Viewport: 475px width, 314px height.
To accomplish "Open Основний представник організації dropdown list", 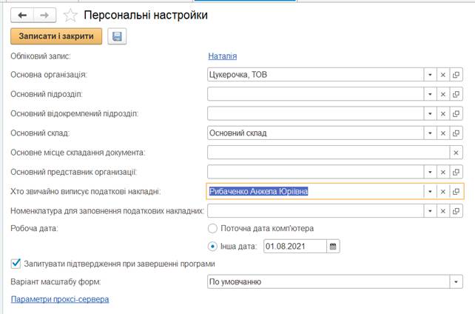I will [x=428, y=172].
